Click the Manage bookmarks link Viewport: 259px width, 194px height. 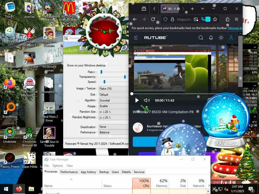(x=235, y=28)
